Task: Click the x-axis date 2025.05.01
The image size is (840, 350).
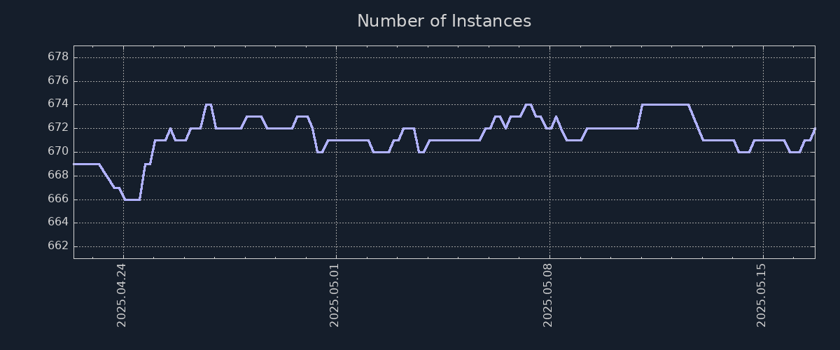Action: tap(335, 295)
